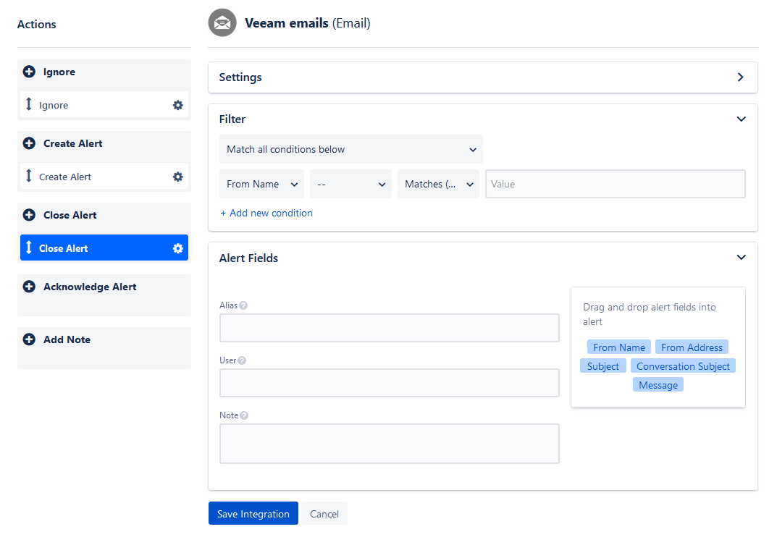Select the Create Alert rule item
This screenshot has width=777, height=558.
click(x=104, y=177)
